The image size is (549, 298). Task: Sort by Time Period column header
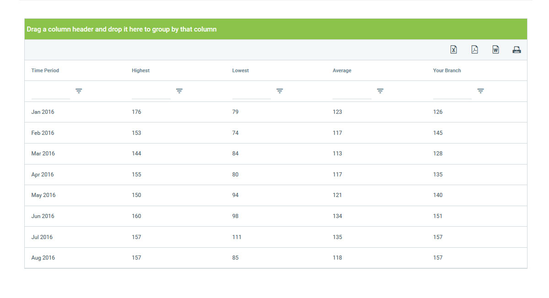tap(45, 70)
